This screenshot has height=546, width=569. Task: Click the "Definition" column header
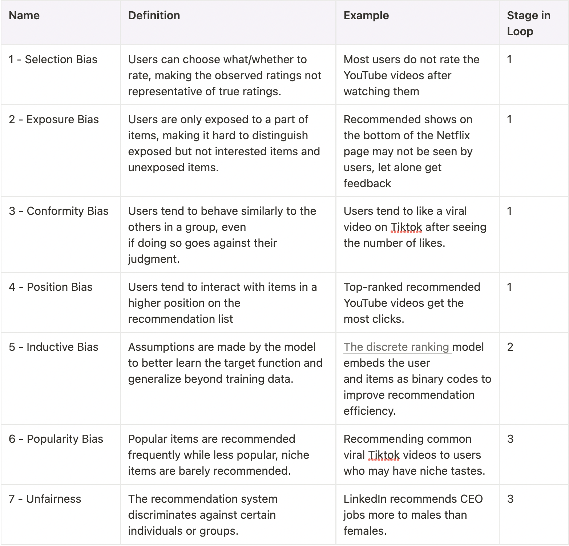point(154,16)
